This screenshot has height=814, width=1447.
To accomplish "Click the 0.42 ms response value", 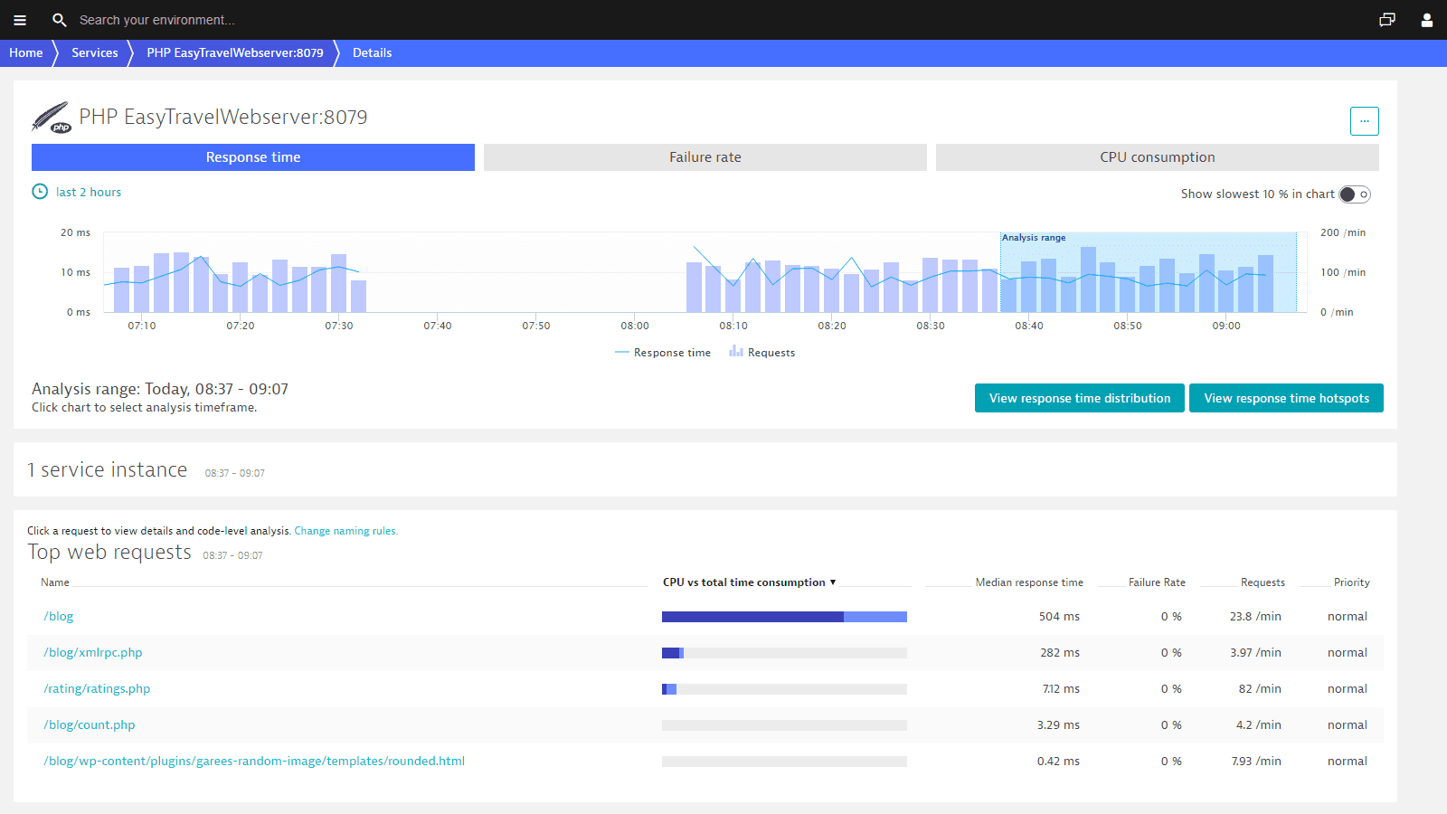I will 1058,761.
